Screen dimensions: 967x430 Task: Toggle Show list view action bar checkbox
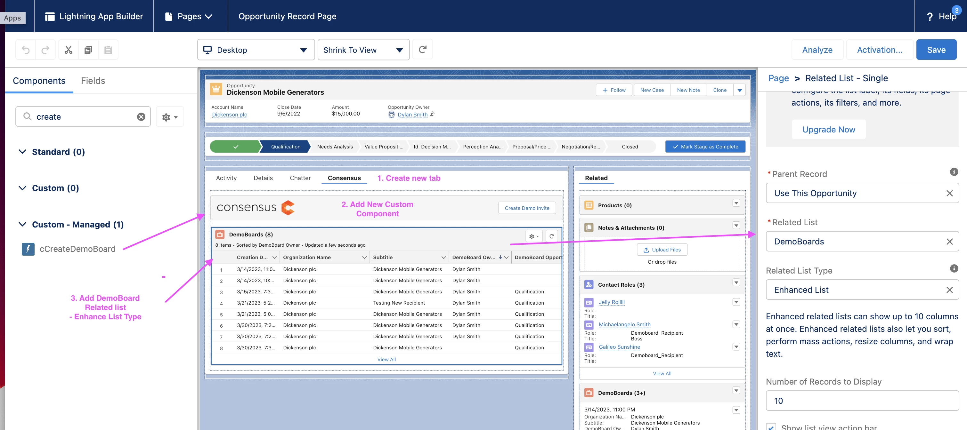point(771,427)
